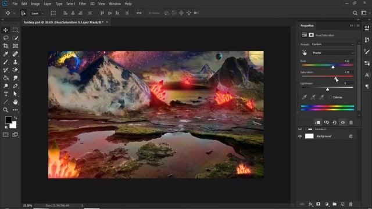
Task: Swap foreground and background colors
Action: click(16, 118)
